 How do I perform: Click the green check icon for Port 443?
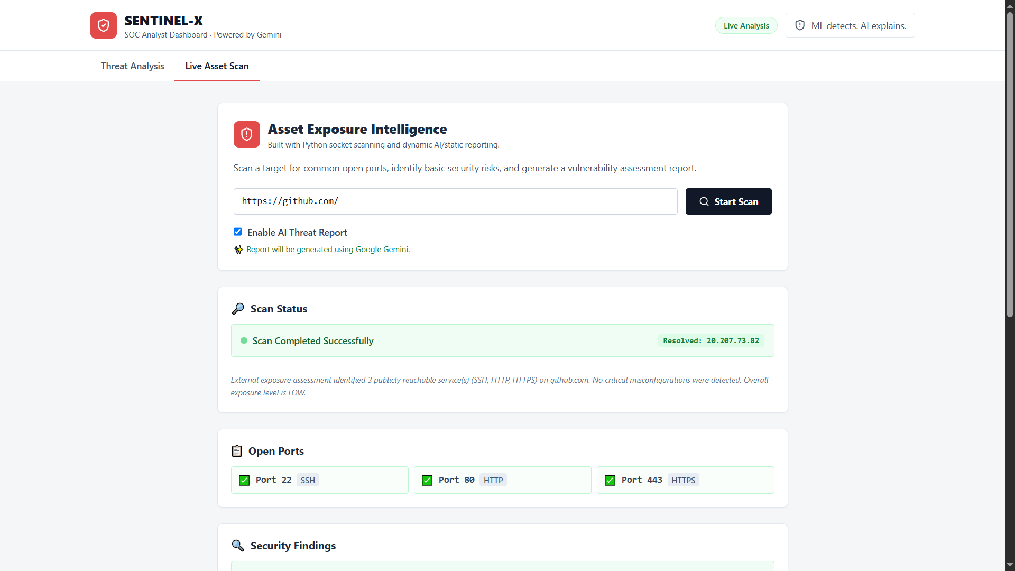click(610, 480)
